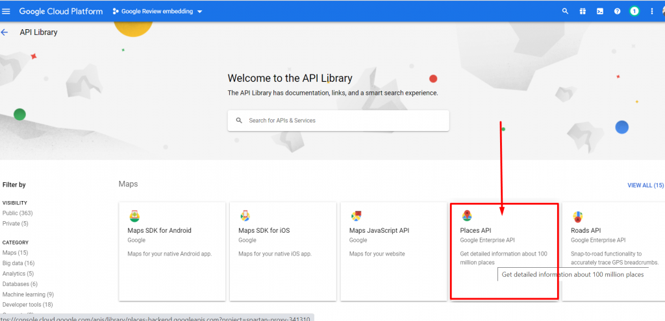Click the Maps SDK for Android icon
This screenshot has height=321, width=665.
pyautogui.click(x=134, y=216)
